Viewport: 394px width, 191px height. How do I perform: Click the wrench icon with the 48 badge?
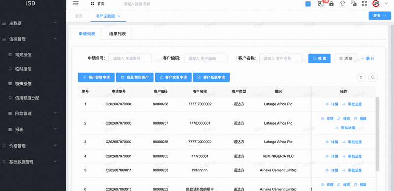(x=321, y=4)
